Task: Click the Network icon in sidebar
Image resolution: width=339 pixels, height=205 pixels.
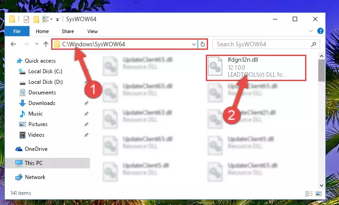Action: pyautogui.click(x=19, y=177)
